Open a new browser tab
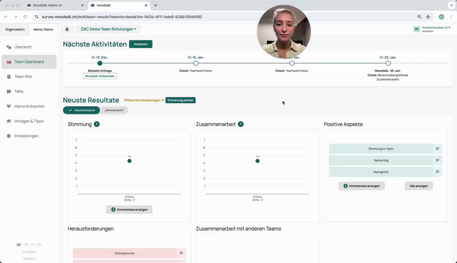Image resolution: width=457 pixels, height=263 pixels. tap(156, 5)
